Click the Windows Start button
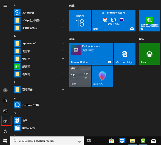The width and height of the screenshot is (161, 145). 5,141
